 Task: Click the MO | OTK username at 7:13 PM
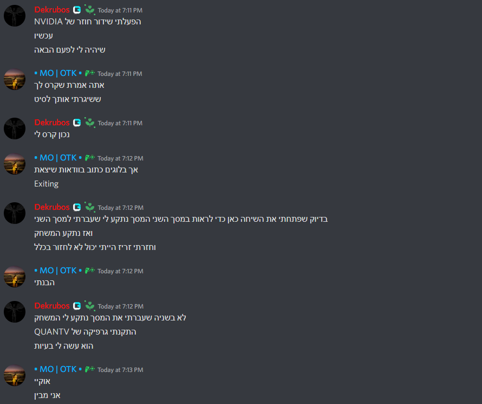coord(58,369)
